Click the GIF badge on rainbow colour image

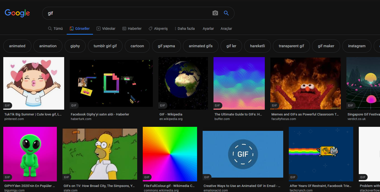coord(147,177)
